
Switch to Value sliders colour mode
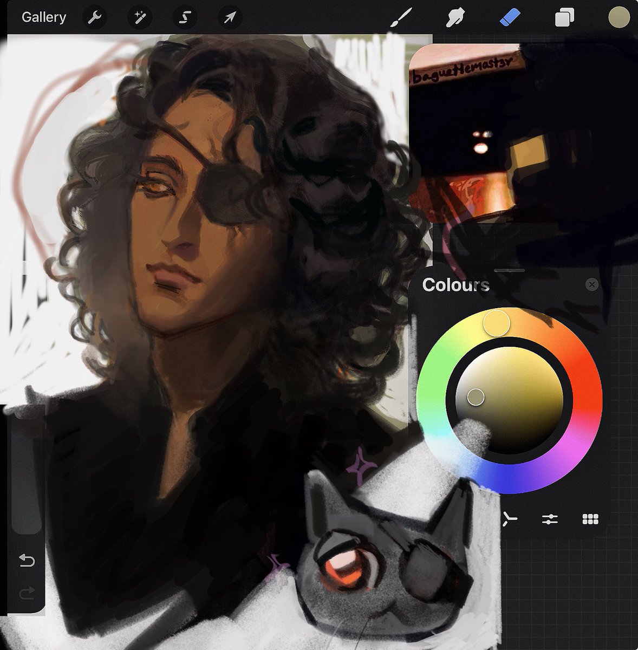550,519
